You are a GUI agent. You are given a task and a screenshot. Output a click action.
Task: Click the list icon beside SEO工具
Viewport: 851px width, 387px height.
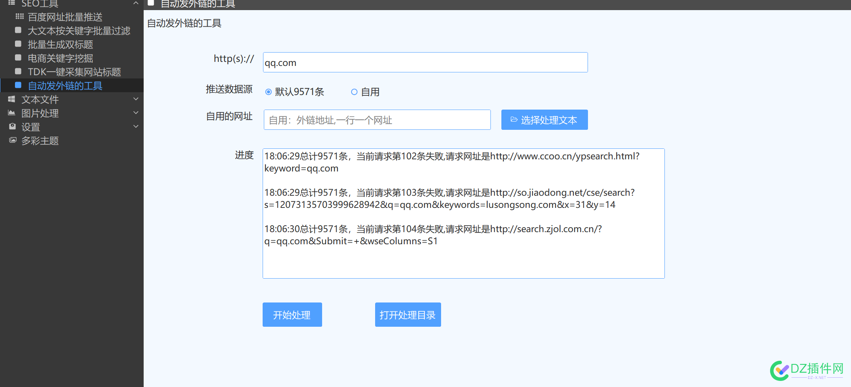[12, 3]
